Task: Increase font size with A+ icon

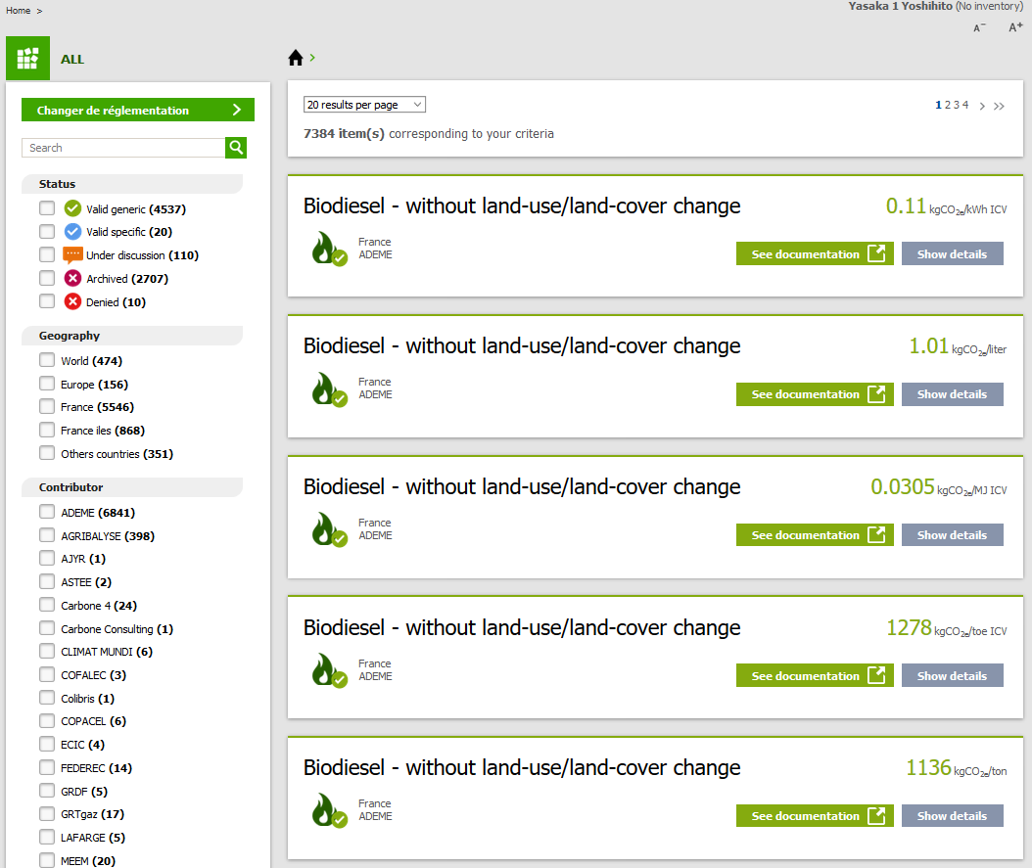Action: tap(1015, 27)
